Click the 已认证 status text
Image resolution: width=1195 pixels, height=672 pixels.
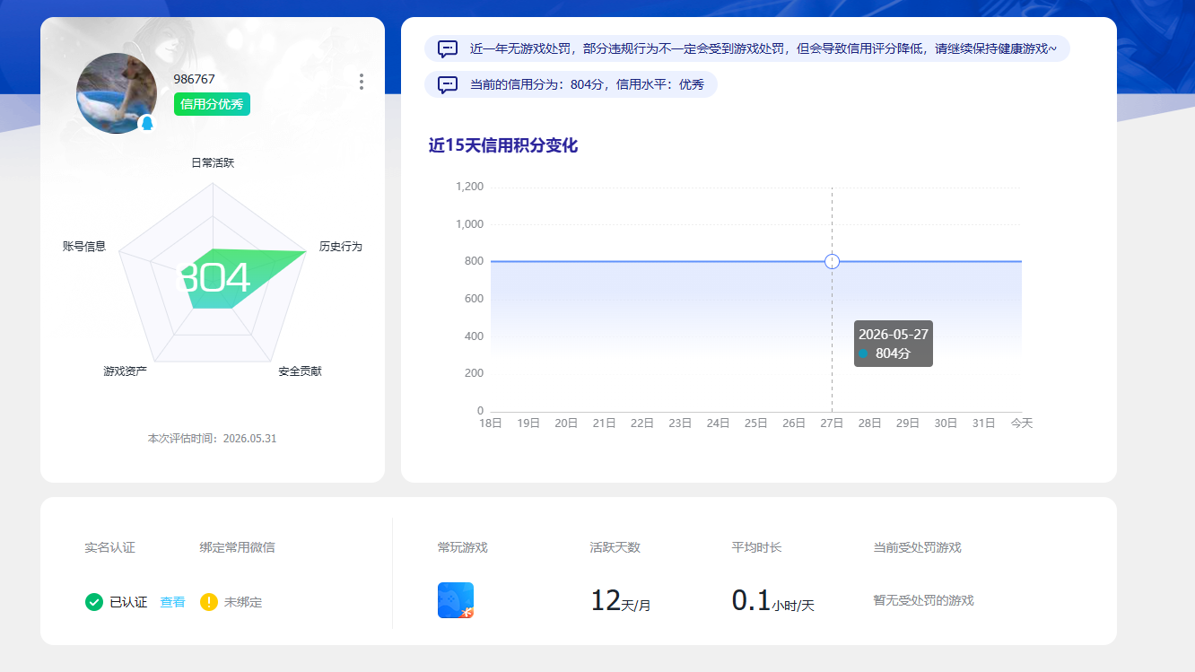coord(128,602)
